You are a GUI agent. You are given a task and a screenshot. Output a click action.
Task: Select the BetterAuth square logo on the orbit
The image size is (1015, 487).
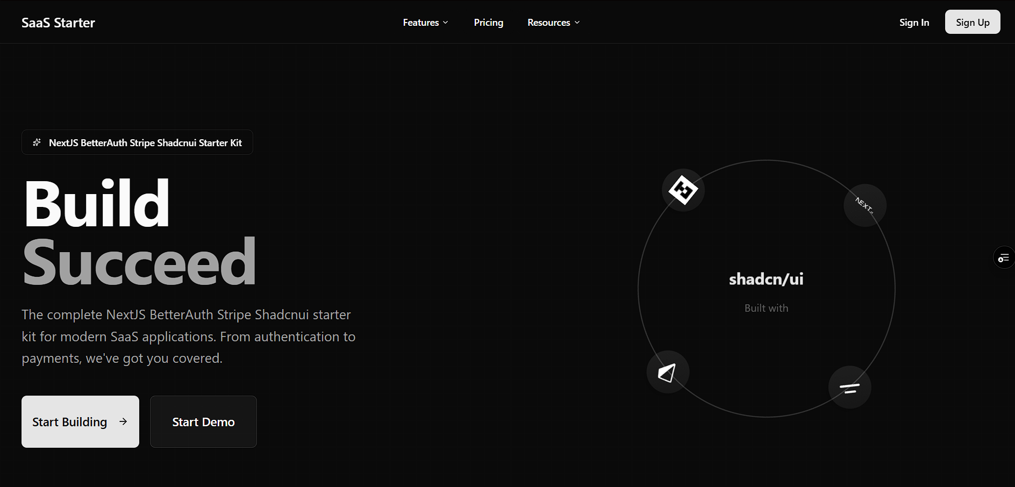click(683, 190)
